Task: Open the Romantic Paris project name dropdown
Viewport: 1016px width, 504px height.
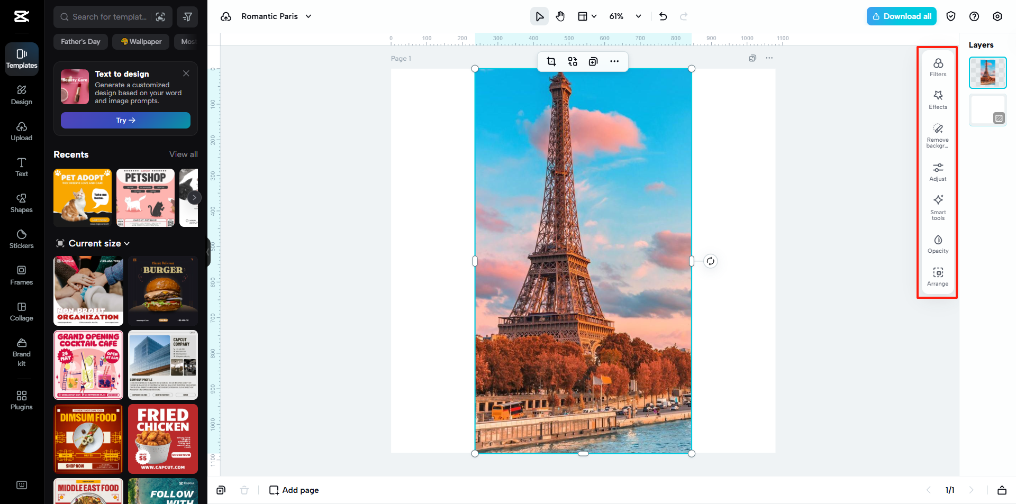Action: click(x=308, y=16)
